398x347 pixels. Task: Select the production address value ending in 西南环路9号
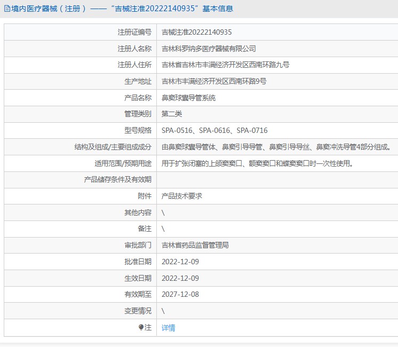click(x=214, y=82)
